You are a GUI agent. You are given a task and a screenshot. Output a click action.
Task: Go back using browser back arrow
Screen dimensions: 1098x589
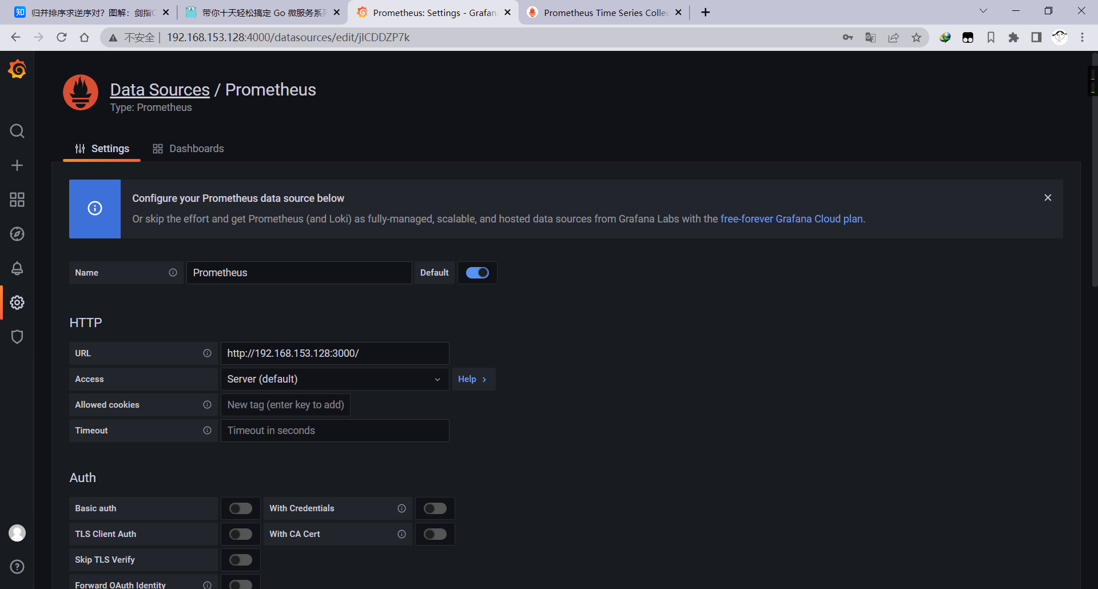[16, 37]
